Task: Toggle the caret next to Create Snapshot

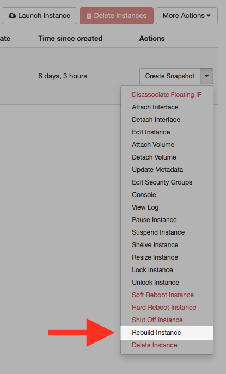Action: pyautogui.click(x=207, y=76)
